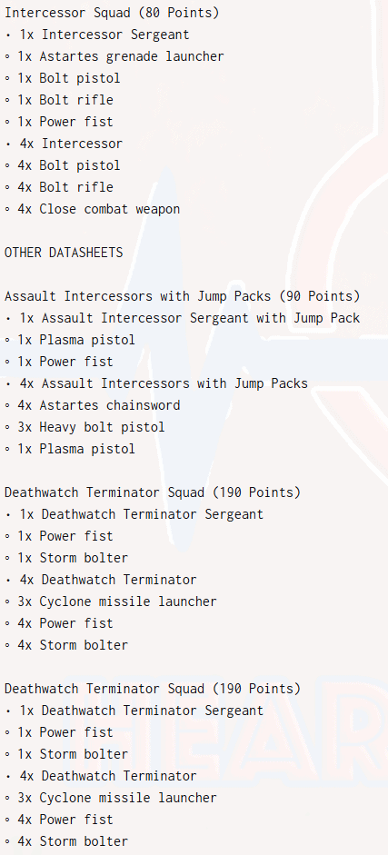
Task: Select the first 4x Storm bolter line
Action: click(x=66, y=645)
